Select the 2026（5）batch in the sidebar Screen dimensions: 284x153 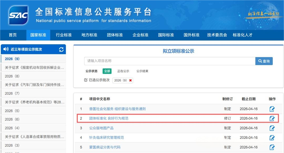(12, 111)
